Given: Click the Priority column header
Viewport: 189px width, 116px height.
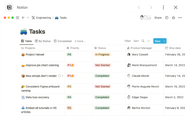Looking at the screenshot, I should click(79, 48).
